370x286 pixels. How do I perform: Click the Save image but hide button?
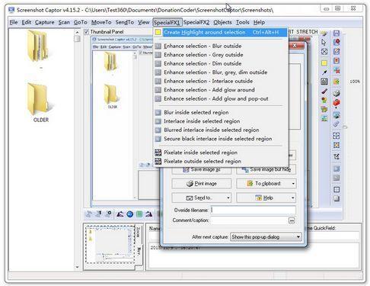[266, 169]
